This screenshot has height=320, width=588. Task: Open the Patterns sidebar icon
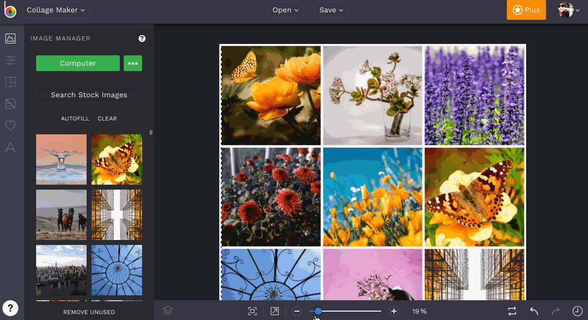pos(10,104)
